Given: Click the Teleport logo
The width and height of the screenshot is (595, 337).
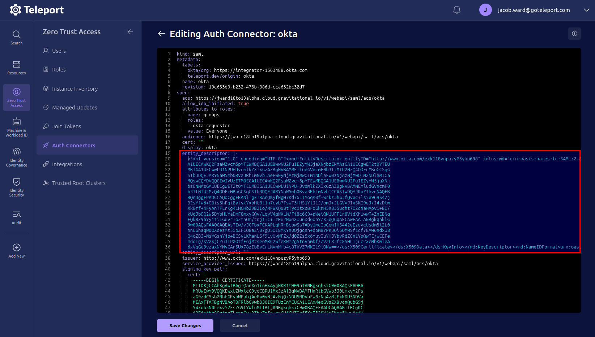Looking at the screenshot, I should [x=36, y=10].
